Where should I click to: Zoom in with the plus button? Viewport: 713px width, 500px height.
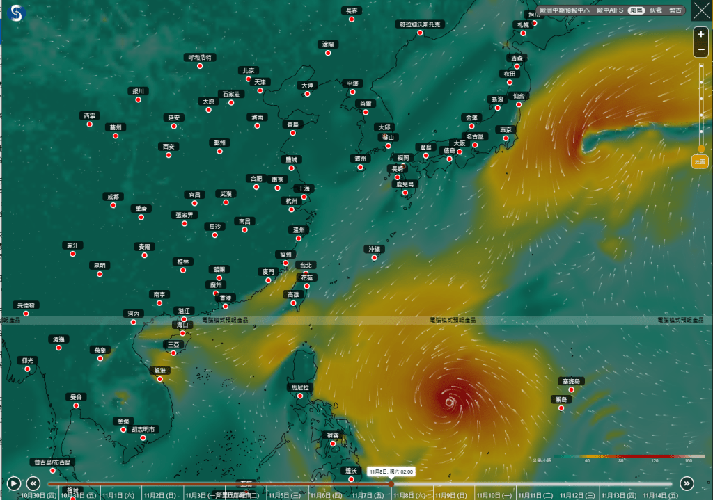point(701,35)
